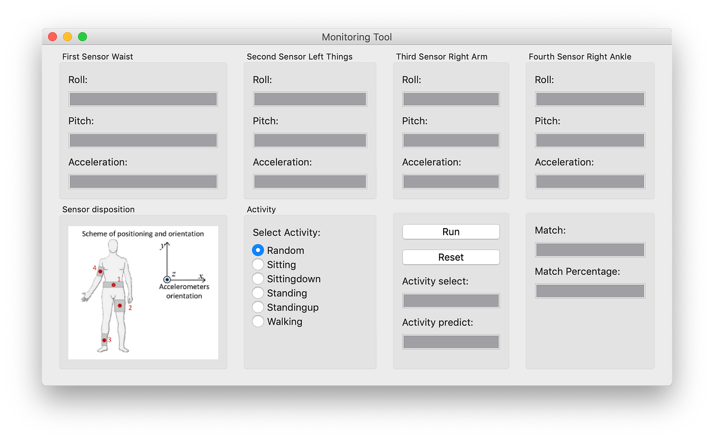Click the Roll field under First Sensor Waist
This screenshot has height=441, width=714.
pyautogui.click(x=143, y=99)
